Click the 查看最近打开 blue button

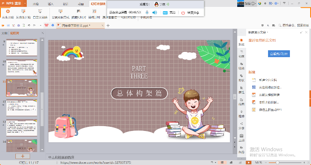[279, 54]
